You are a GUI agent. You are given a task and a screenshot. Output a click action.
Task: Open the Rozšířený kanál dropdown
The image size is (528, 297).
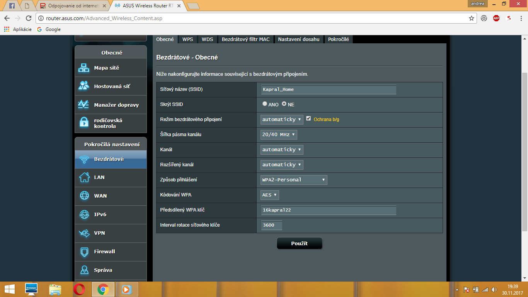point(282,165)
